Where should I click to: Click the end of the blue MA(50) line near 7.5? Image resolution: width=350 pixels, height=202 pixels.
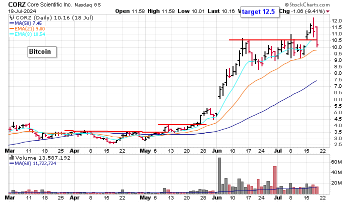tap(316, 81)
